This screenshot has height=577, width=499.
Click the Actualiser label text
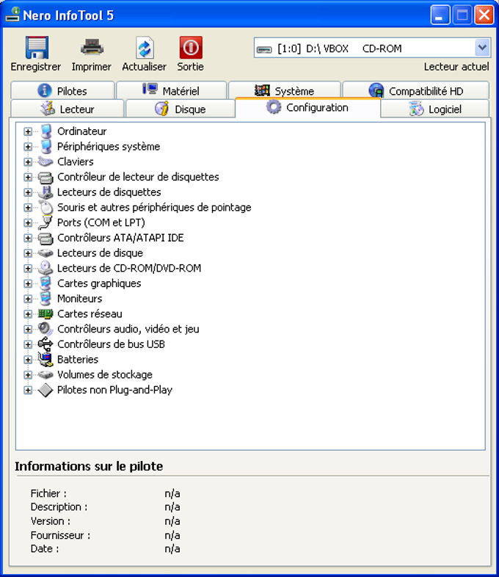click(x=144, y=67)
